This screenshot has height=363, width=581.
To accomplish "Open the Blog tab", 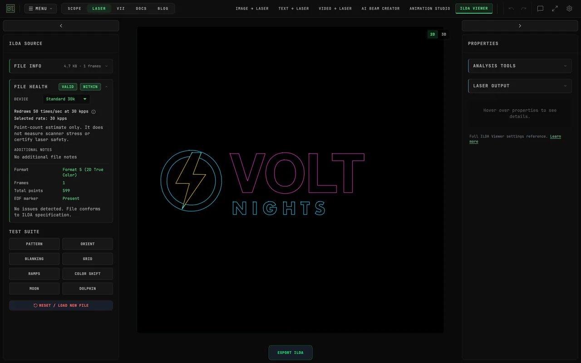I will tap(163, 9).
